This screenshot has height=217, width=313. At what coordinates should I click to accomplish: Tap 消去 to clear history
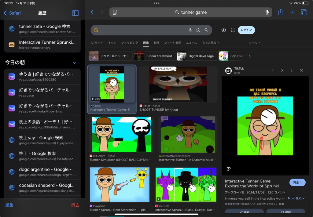click(x=75, y=205)
